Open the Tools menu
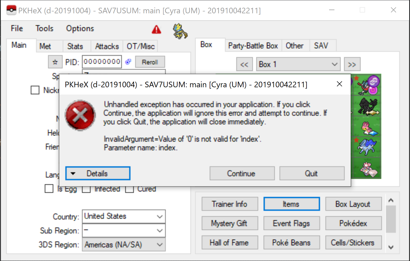Viewport: 410px width, 261px height. click(x=44, y=28)
